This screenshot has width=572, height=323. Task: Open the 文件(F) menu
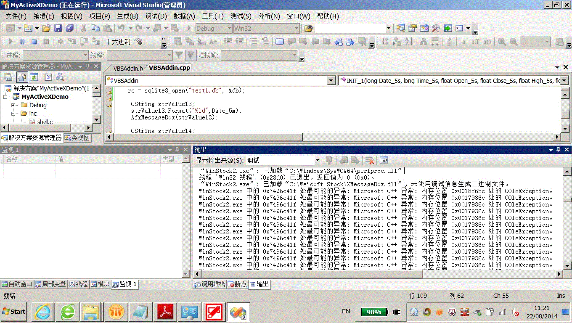pyautogui.click(x=16, y=16)
